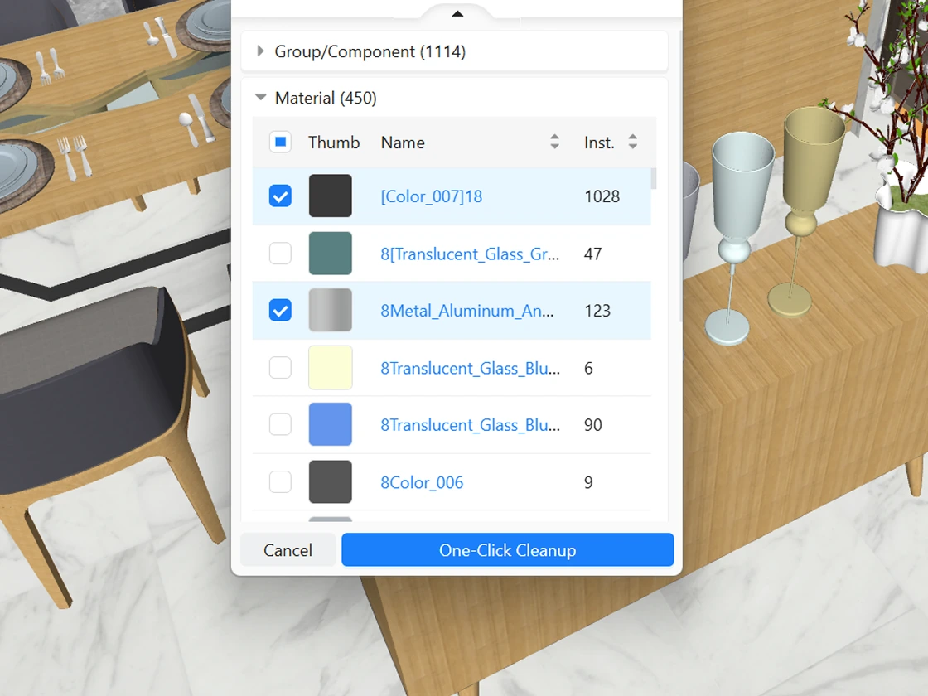Uncheck the [Color_007]18 material
This screenshot has height=696, width=928.
coord(280,196)
